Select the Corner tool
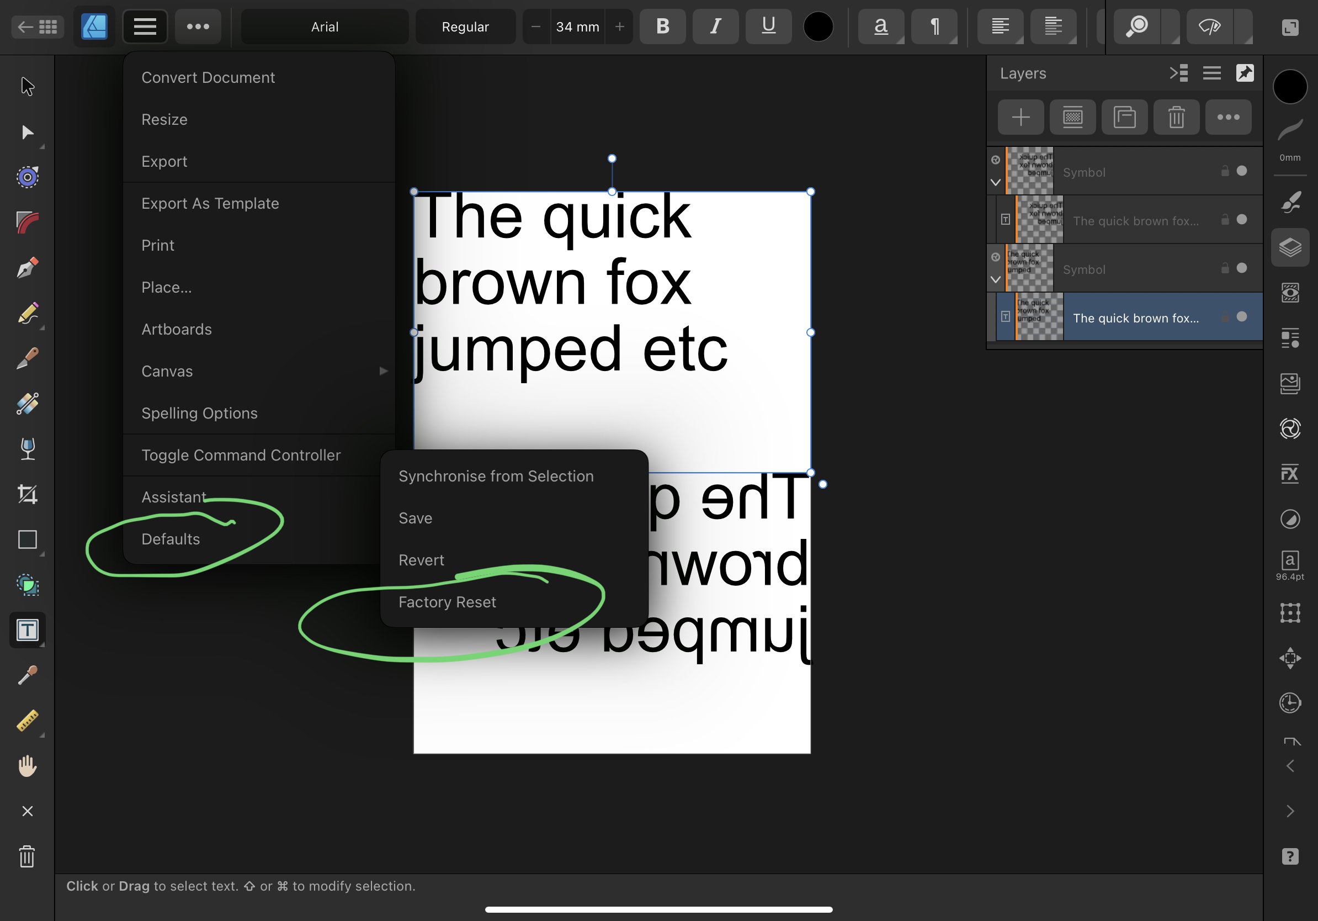Image resolution: width=1318 pixels, height=921 pixels. click(27, 223)
